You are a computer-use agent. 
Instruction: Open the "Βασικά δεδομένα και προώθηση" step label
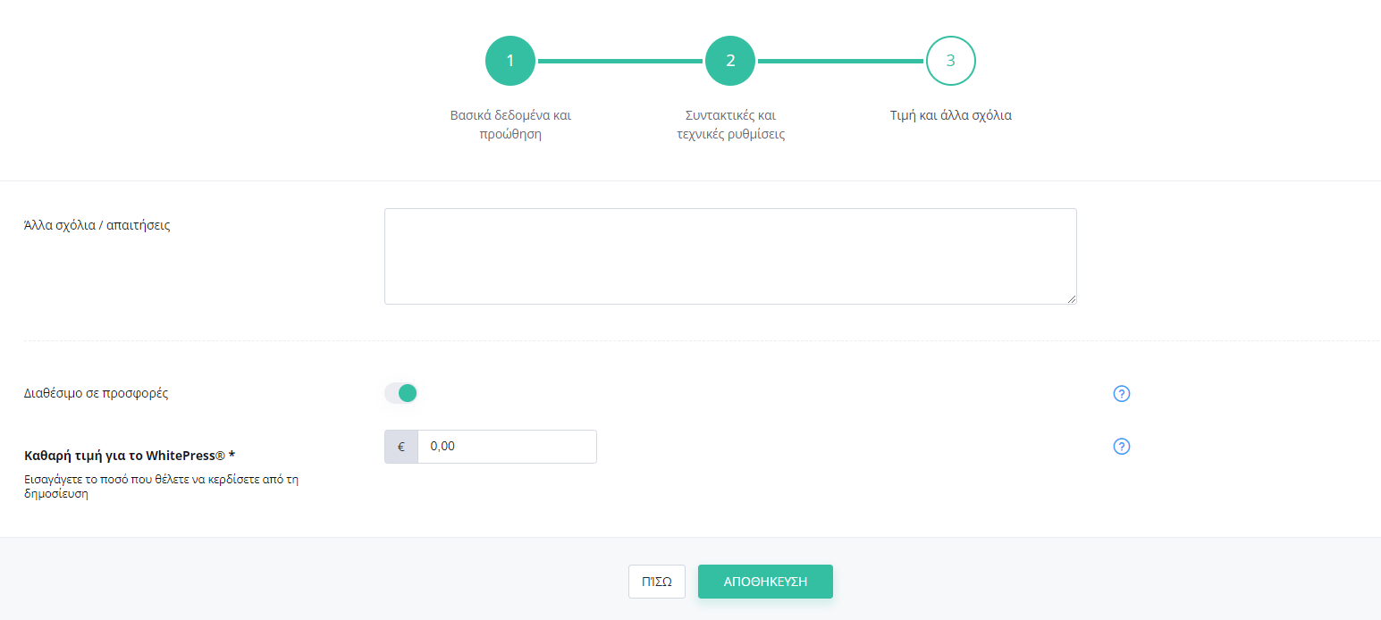point(510,125)
